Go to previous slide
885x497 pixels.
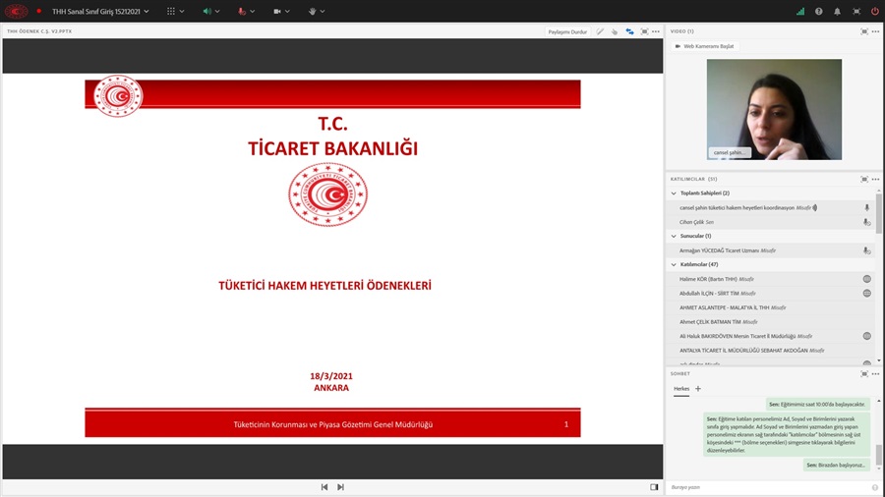[x=324, y=487]
